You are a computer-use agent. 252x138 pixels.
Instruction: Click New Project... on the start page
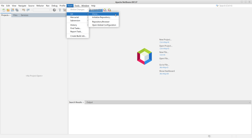[165, 40]
